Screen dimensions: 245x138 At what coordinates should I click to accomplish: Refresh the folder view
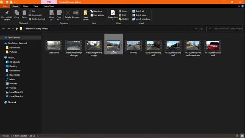201,29
